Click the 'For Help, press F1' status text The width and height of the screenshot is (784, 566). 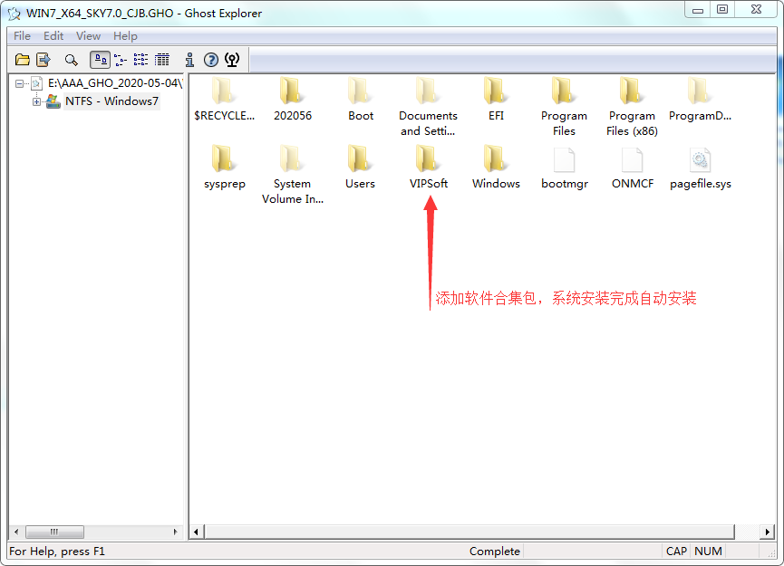tap(57, 551)
